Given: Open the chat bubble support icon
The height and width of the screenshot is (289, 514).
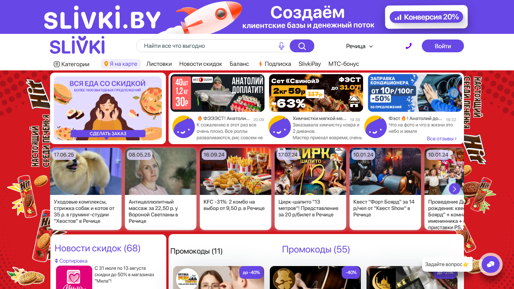Looking at the screenshot, I should tap(491, 265).
